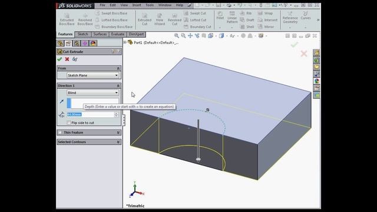The height and width of the screenshot is (212, 377).
Task: Open the Hole Wizard tool
Action: click(x=160, y=19)
